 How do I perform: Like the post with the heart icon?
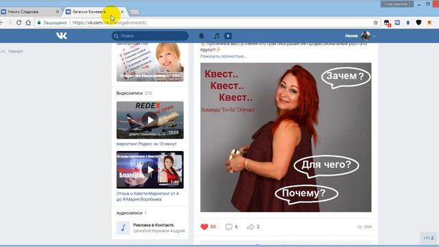(x=204, y=227)
